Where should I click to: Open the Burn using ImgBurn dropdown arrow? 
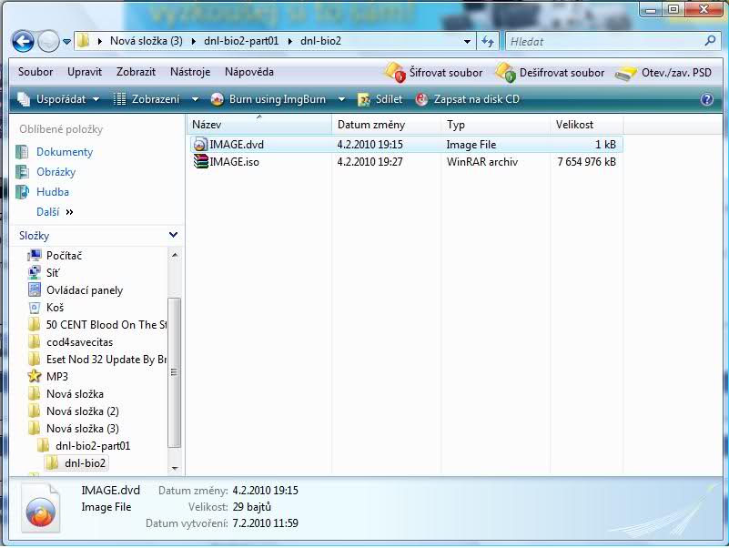(342, 99)
